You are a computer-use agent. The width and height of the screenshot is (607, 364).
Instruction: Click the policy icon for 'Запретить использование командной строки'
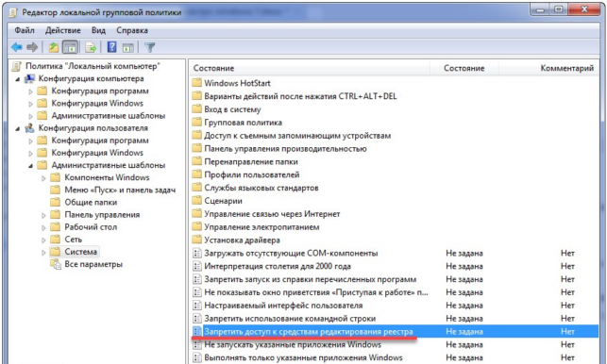197,319
